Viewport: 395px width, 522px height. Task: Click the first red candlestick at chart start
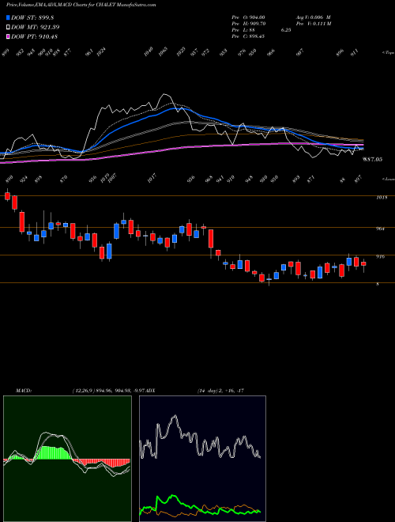pyautogui.click(x=7, y=195)
